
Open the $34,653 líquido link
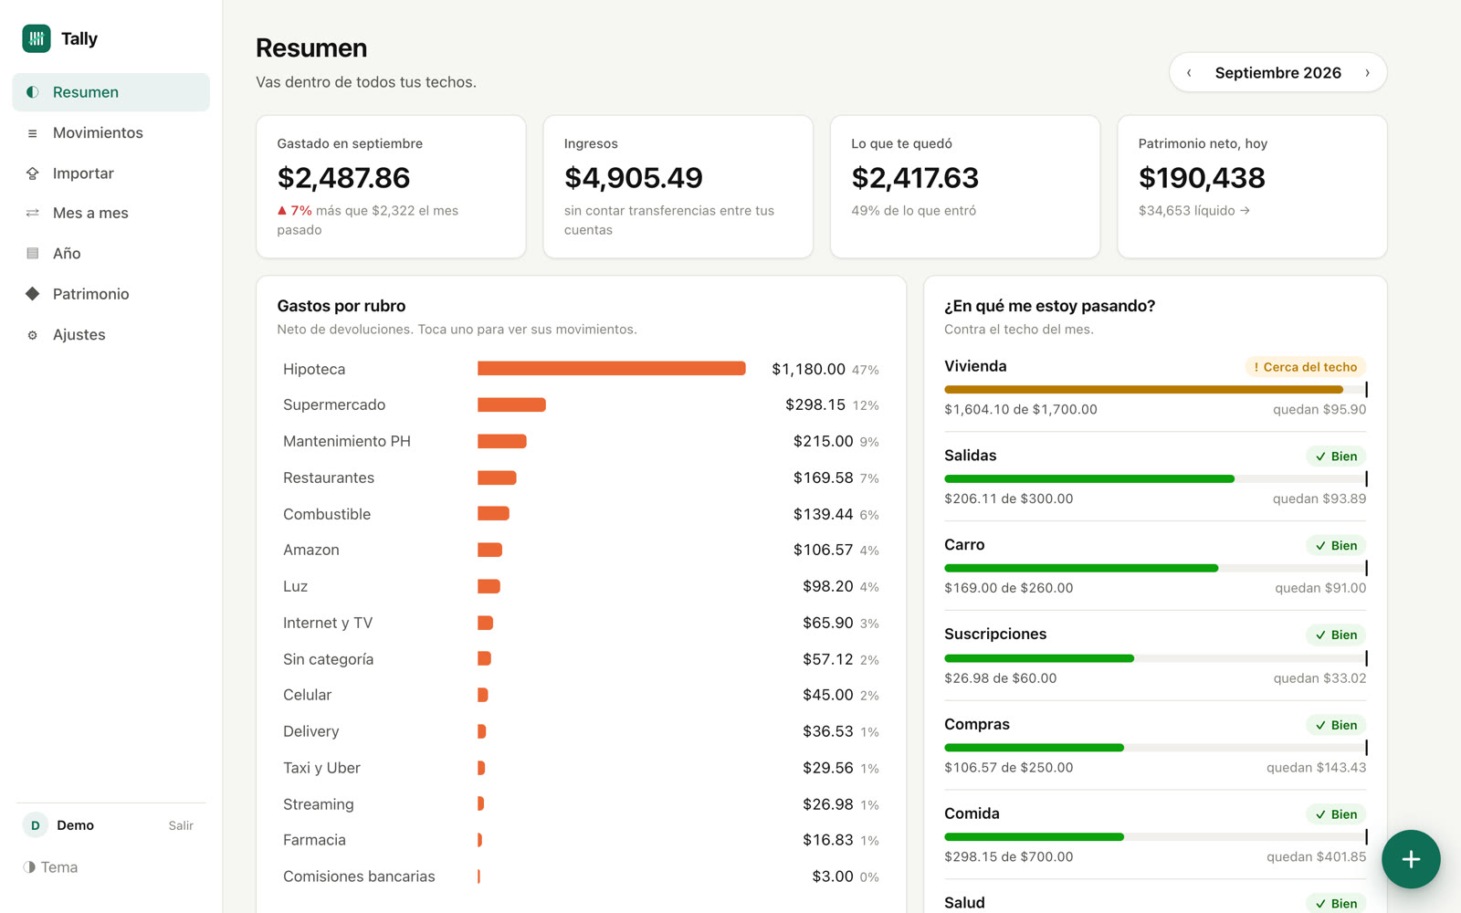coord(1193,211)
